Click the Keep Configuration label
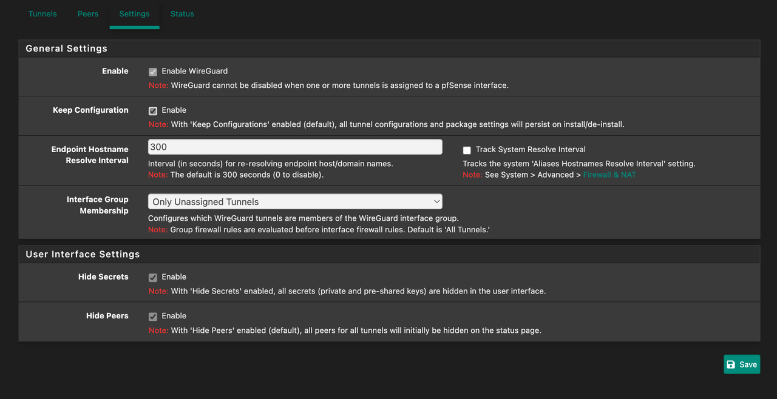This screenshot has width=777, height=399. click(90, 110)
